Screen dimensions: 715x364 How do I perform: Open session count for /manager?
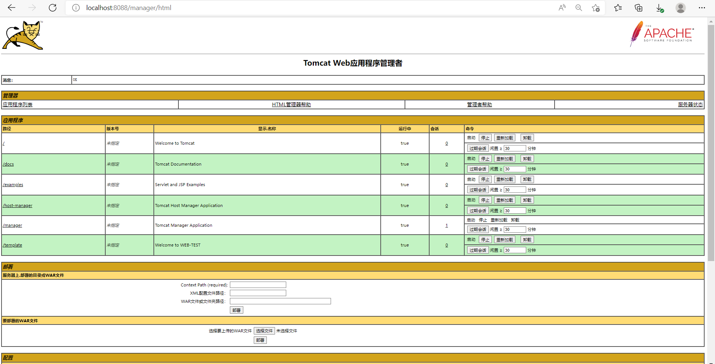[x=447, y=225]
